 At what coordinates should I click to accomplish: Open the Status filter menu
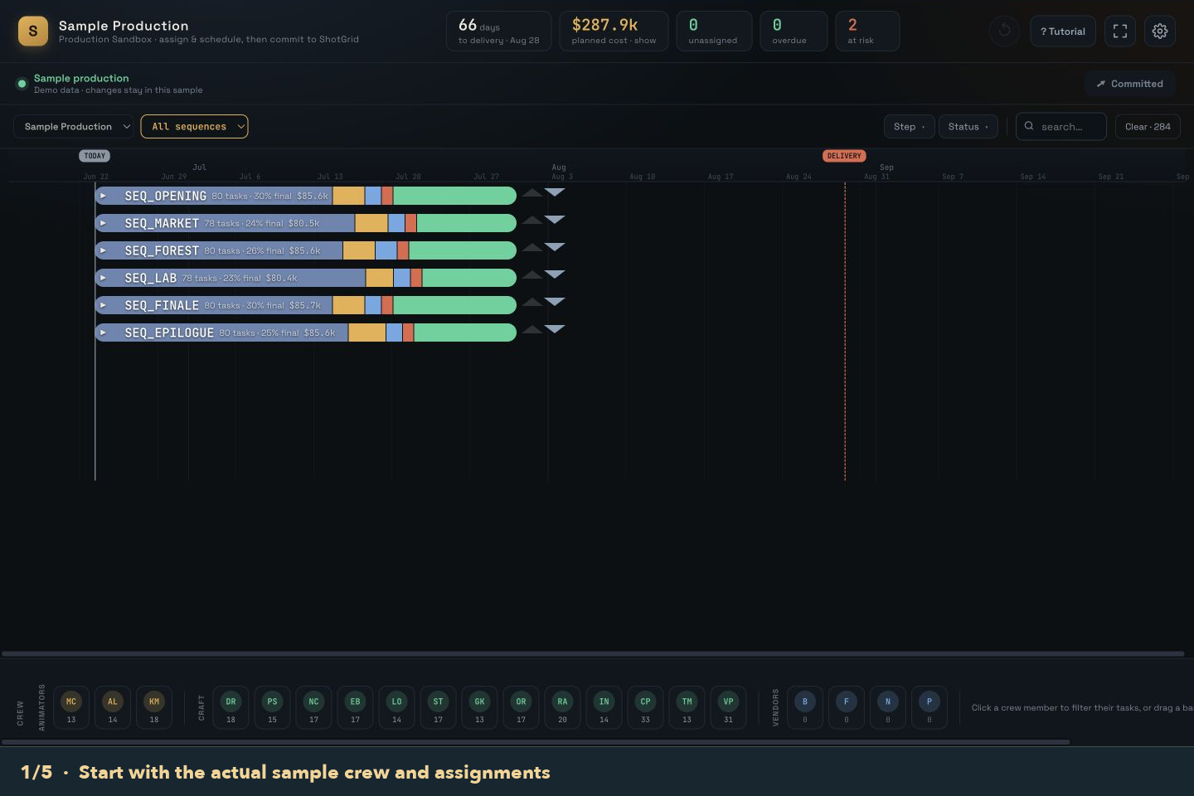tap(968, 127)
